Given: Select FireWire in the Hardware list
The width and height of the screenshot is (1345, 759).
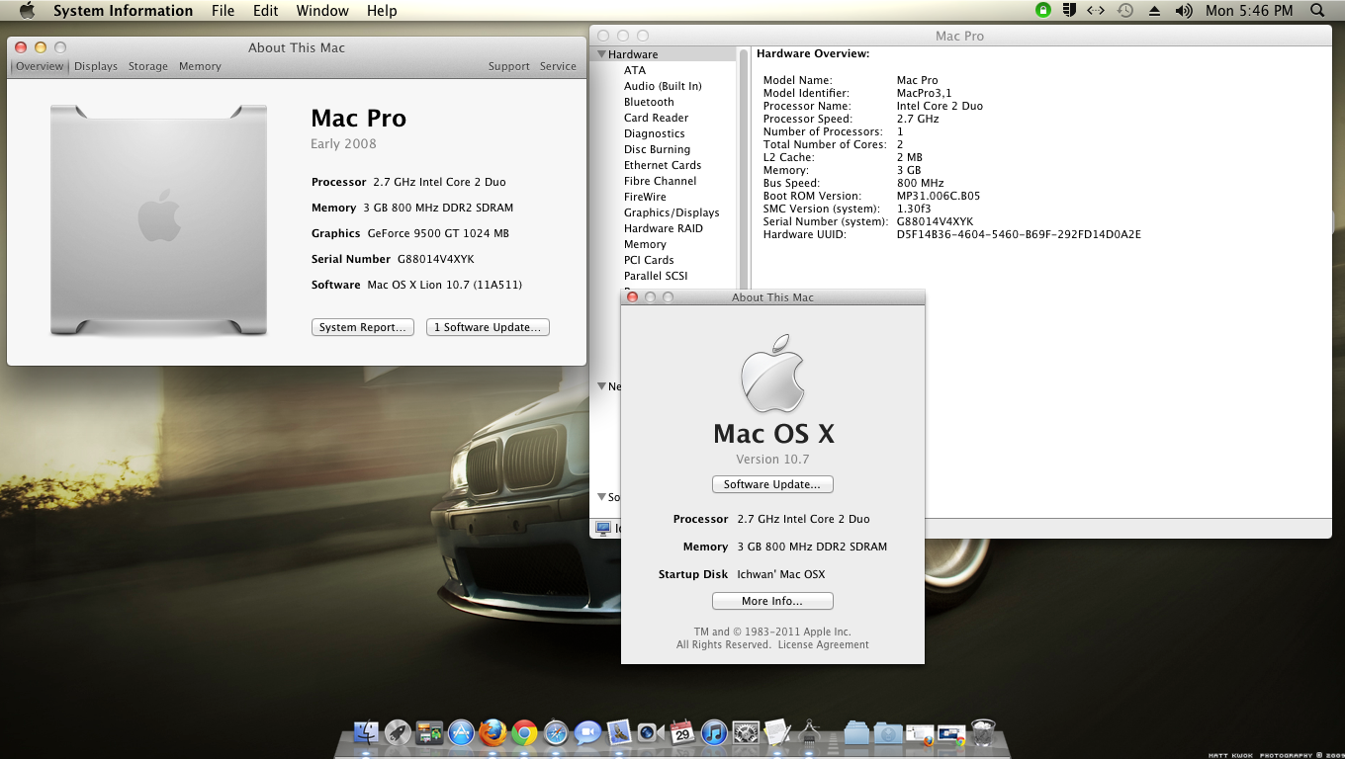Looking at the screenshot, I should tap(645, 197).
